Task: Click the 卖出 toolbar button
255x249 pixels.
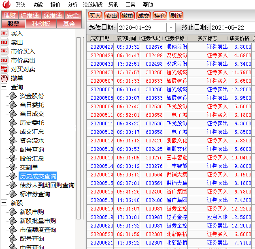Action: point(111,16)
